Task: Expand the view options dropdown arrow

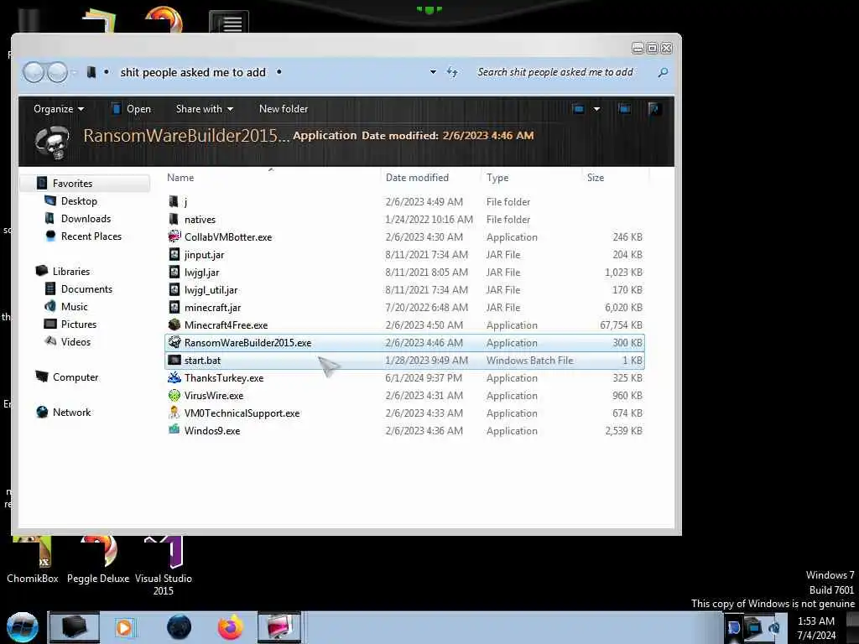Action: pos(596,108)
